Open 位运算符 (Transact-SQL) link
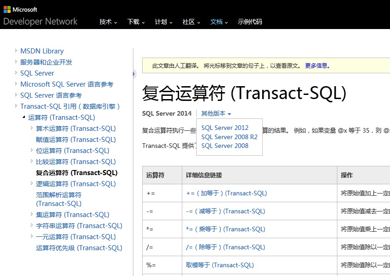 tap(72, 151)
